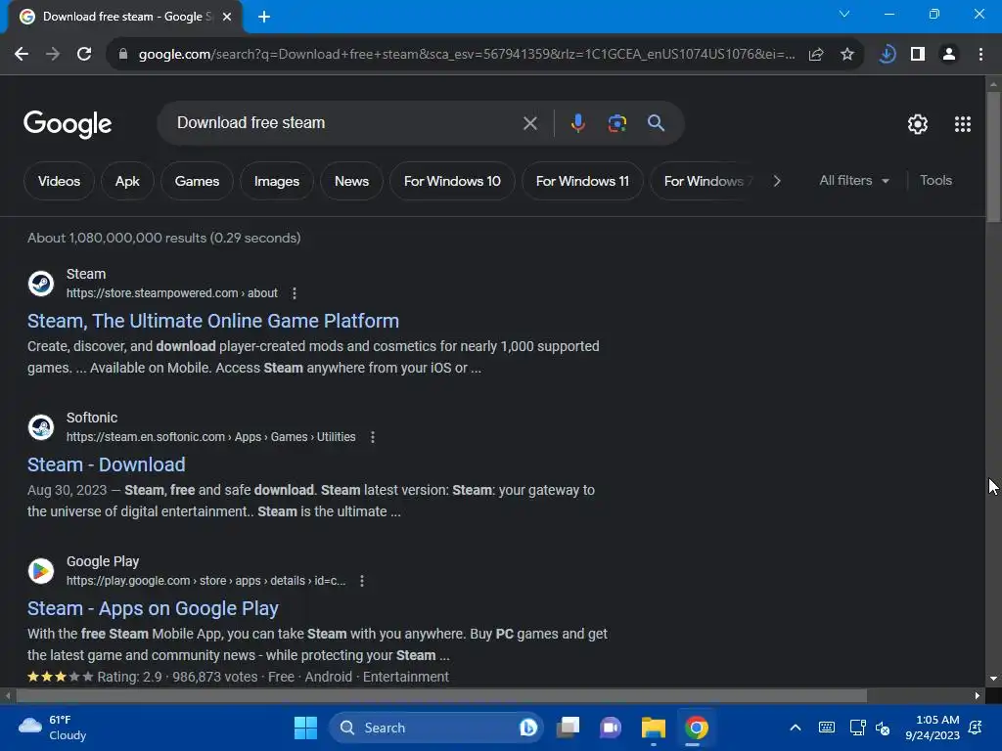The width and height of the screenshot is (1002, 751).
Task: Filter results by Images
Action: click(277, 181)
